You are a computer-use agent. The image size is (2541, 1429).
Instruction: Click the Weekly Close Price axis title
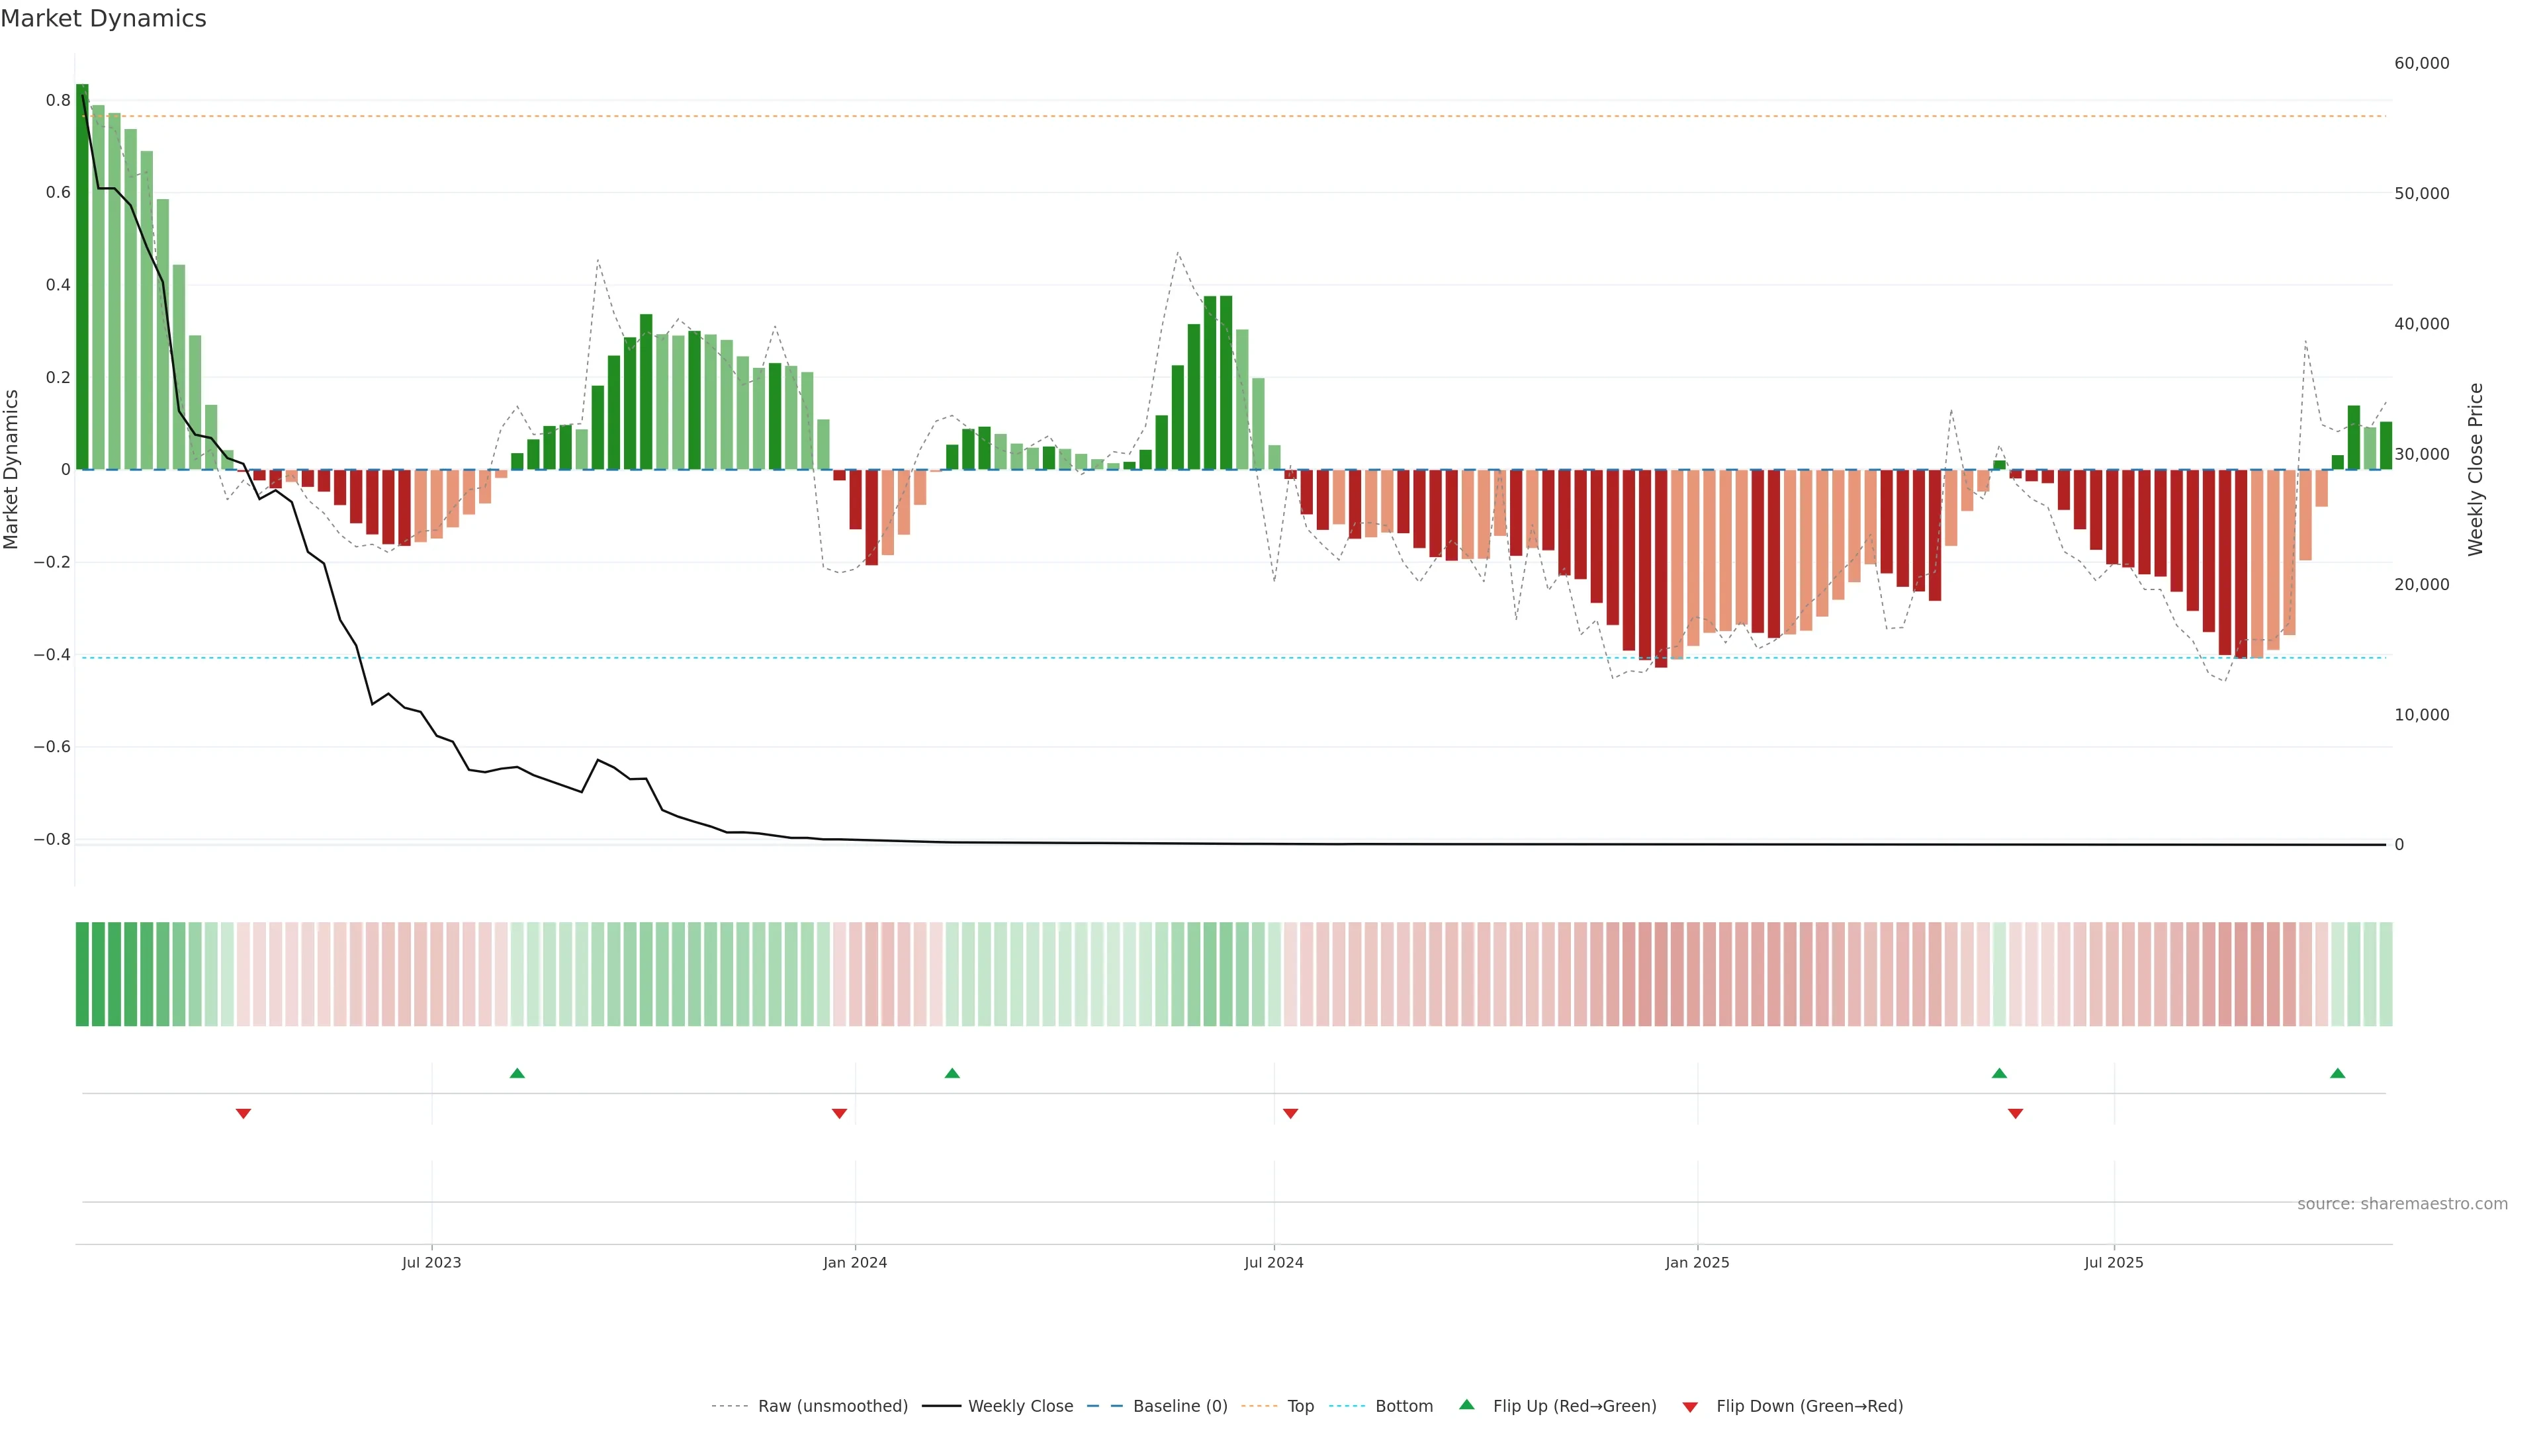2475,470
